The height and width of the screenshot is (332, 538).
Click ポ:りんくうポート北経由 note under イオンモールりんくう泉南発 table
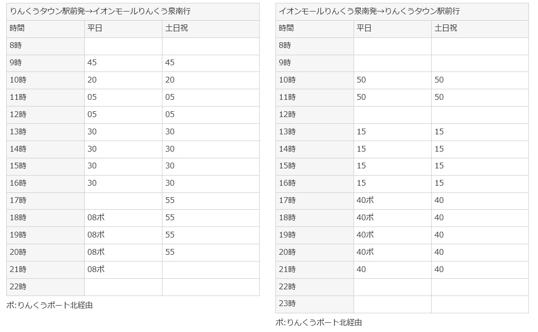click(319, 323)
